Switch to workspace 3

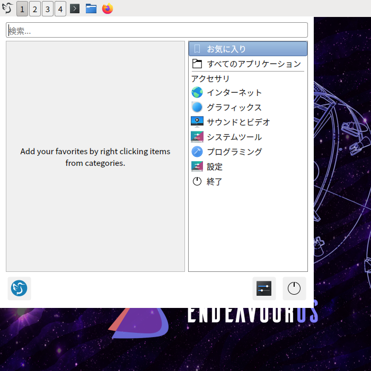tap(48, 9)
